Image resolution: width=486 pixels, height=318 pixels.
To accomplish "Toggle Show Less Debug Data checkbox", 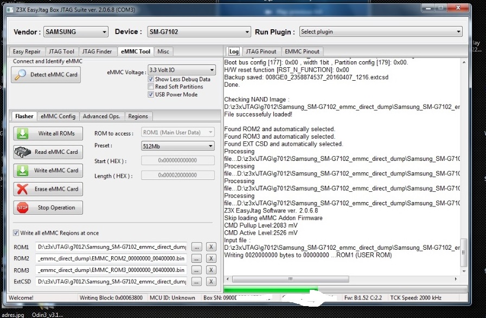I will (x=151, y=80).
